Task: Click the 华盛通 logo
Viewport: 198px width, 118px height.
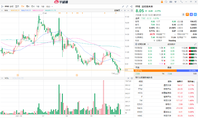Action: click(61, 2)
